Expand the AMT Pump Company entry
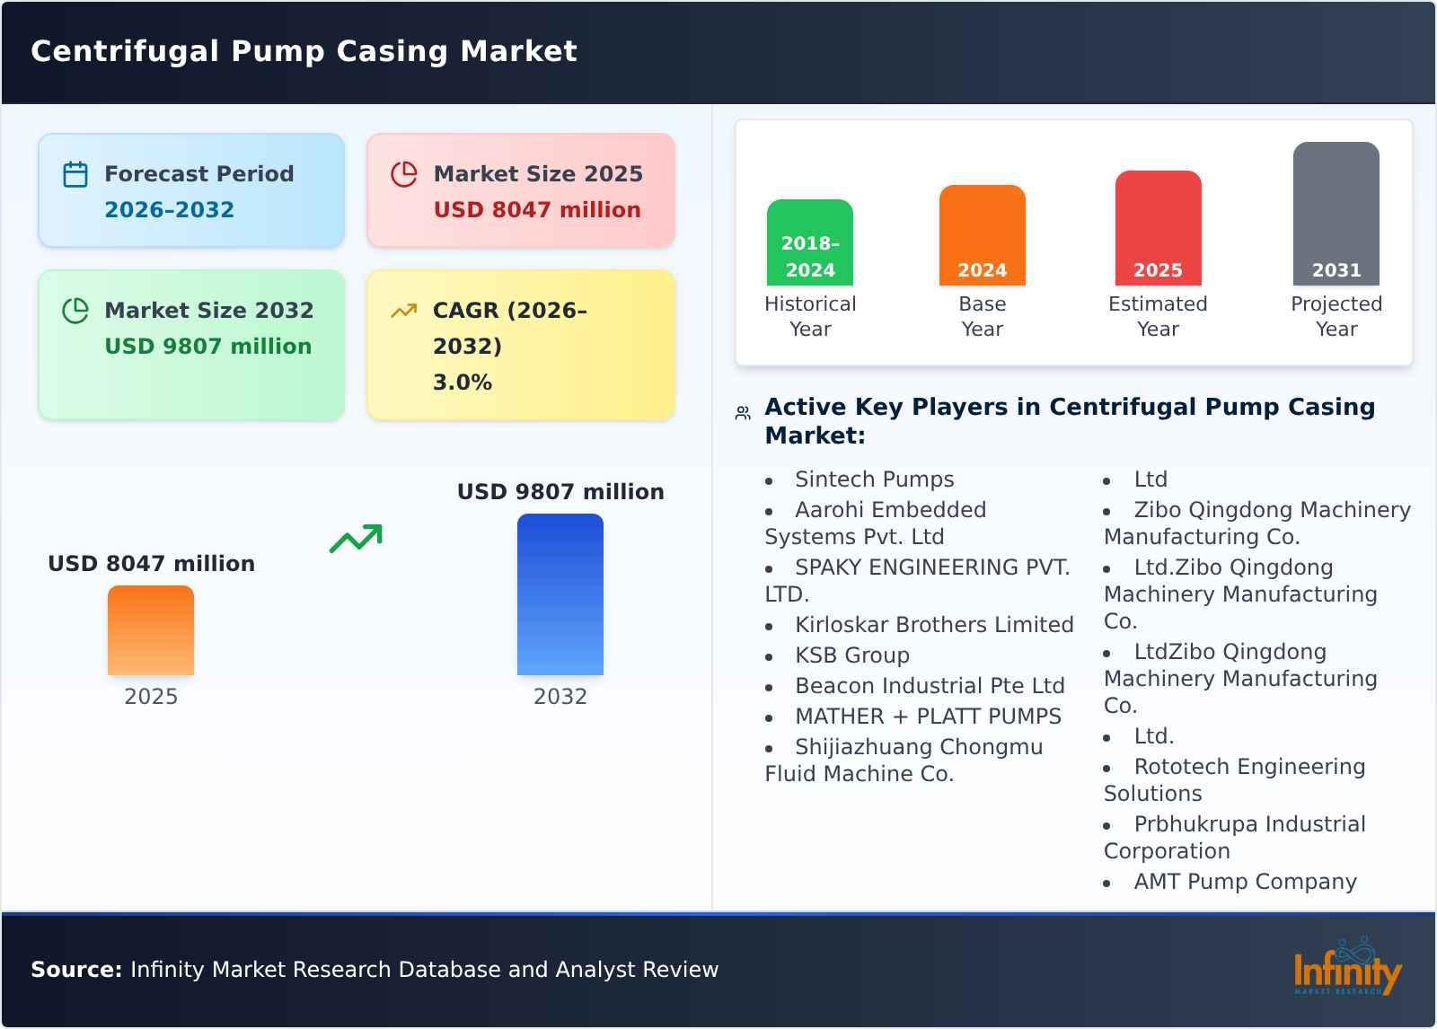The height and width of the screenshot is (1029, 1437). tap(1245, 881)
